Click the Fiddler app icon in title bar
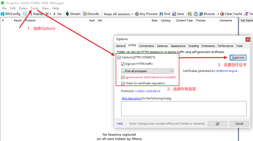This screenshot has height=141, width=253. pos(3,3)
